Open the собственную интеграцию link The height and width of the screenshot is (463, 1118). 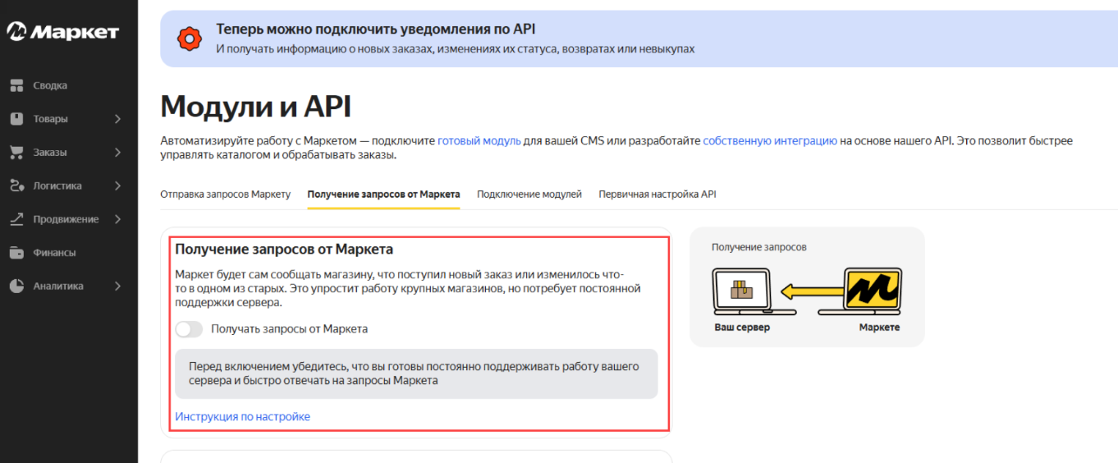[770, 141]
